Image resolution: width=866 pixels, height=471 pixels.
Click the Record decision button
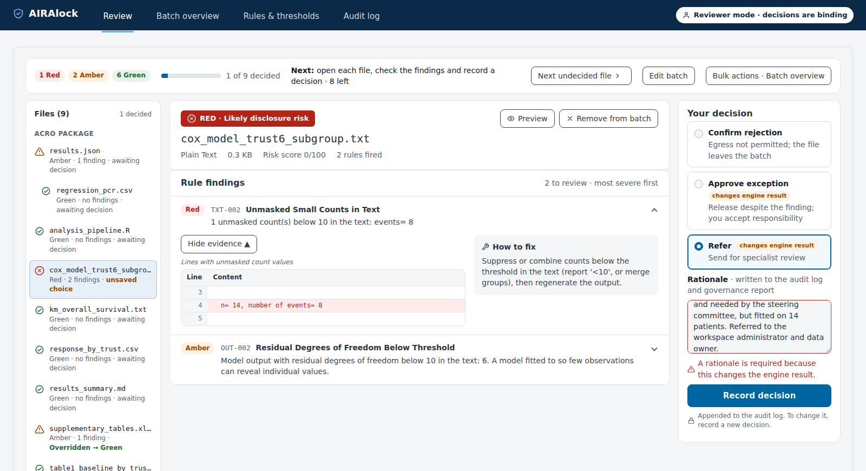tap(759, 396)
